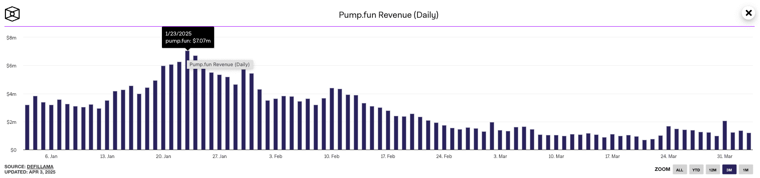
Task: Click the $2m y-axis label
Action: 12,122
